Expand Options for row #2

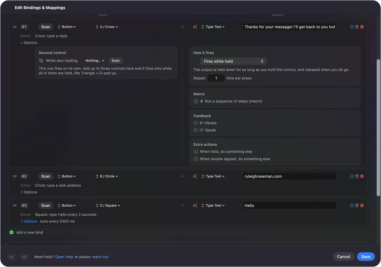point(29,192)
